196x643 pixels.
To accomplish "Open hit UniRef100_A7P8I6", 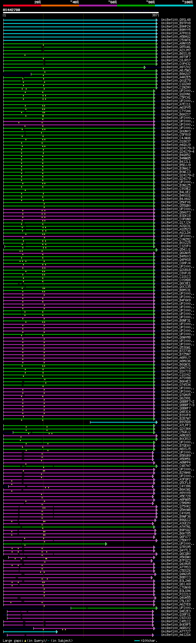I will (176, 33).
